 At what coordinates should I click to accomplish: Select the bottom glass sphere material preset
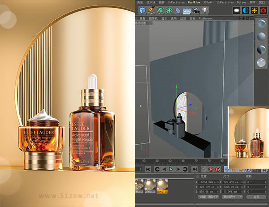(x=261, y=62)
